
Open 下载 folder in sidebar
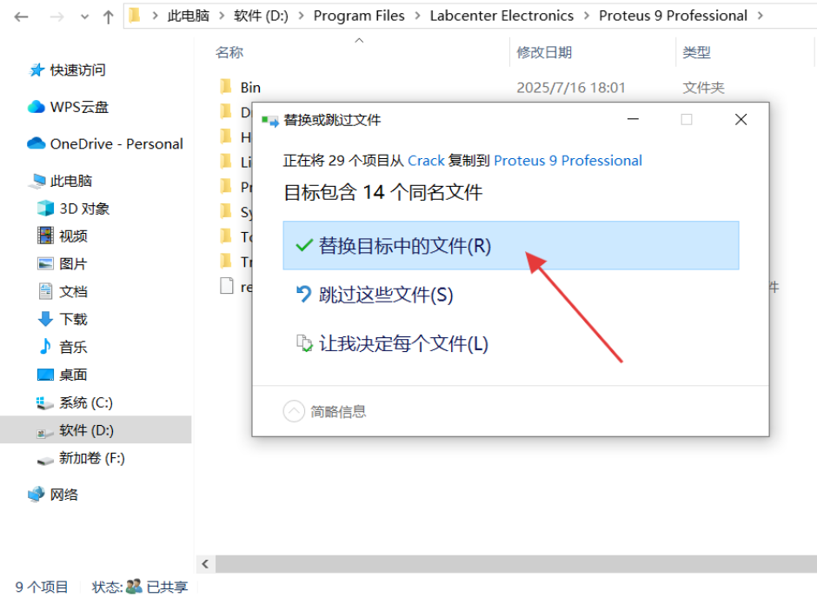(x=74, y=319)
